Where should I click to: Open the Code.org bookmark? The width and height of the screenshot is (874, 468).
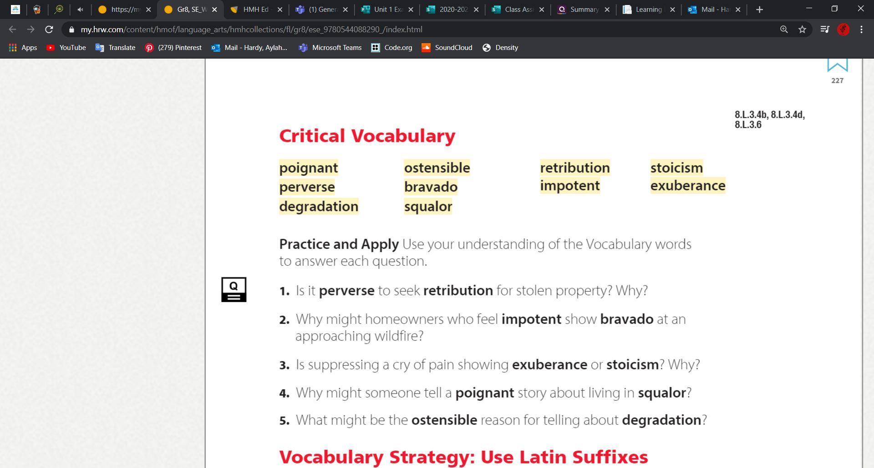click(391, 48)
